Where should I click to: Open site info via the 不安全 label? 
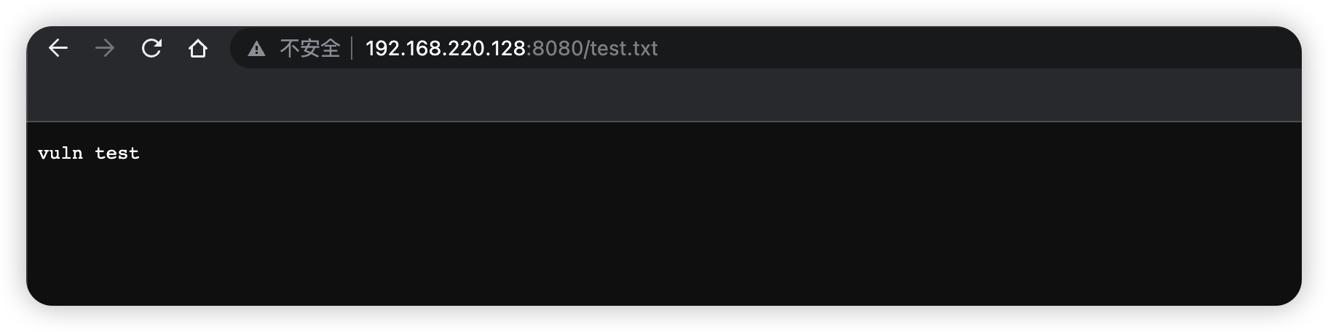310,48
